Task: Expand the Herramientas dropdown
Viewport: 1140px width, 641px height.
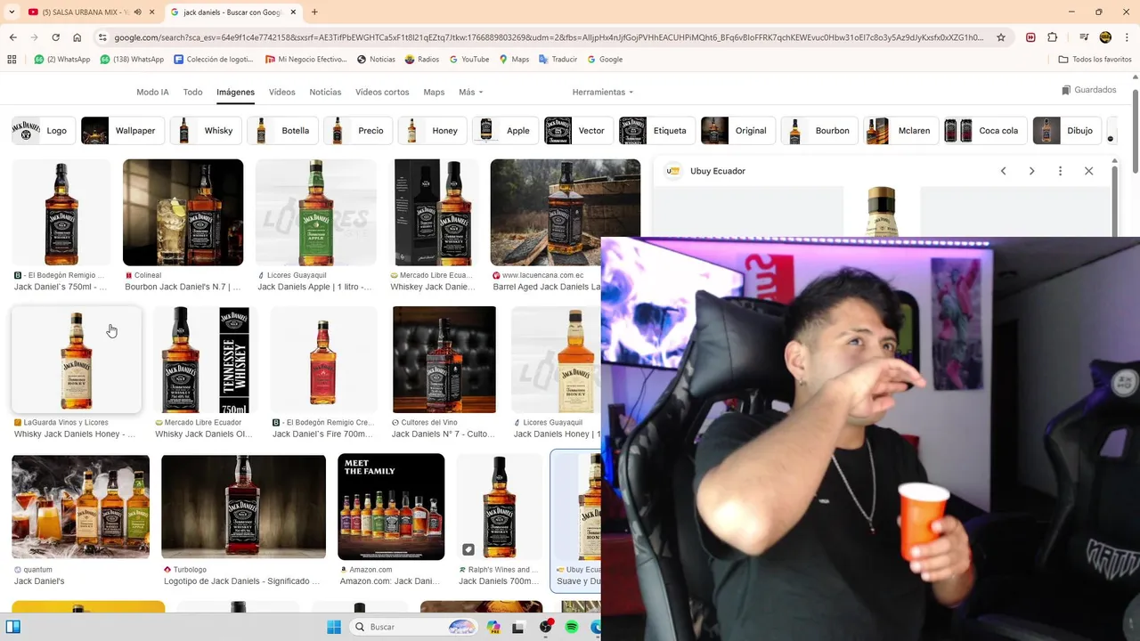Action: pyautogui.click(x=603, y=92)
